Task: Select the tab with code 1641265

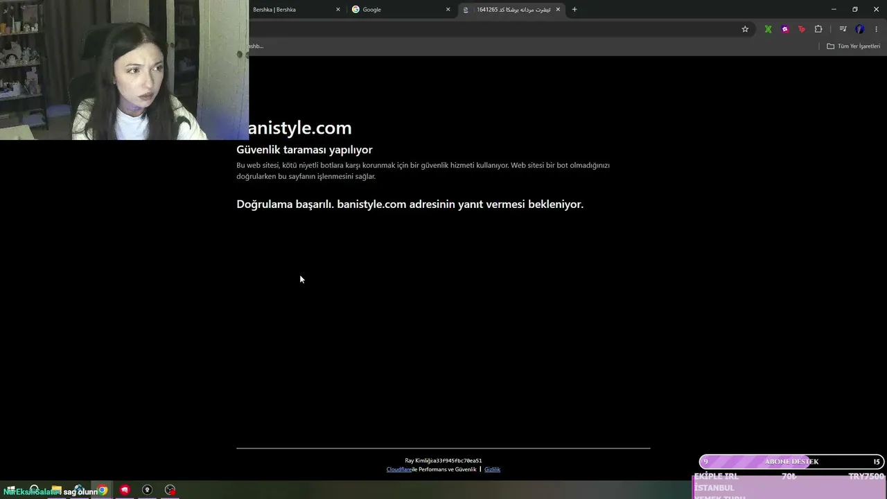Action: pyautogui.click(x=511, y=10)
